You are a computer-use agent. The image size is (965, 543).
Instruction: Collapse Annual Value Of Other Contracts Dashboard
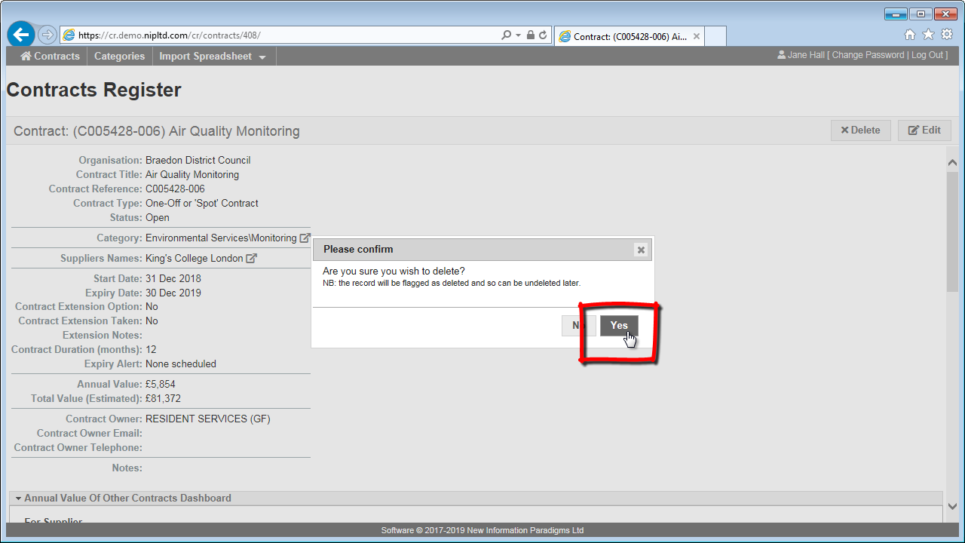tap(18, 499)
